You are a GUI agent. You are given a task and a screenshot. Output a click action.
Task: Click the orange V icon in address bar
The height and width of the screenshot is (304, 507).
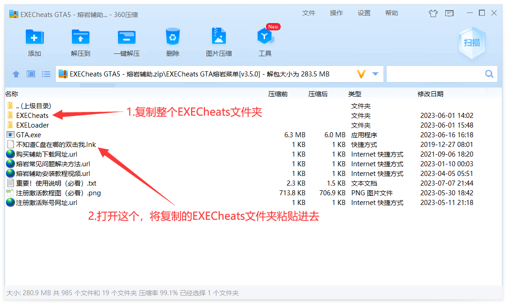click(361, 74)
